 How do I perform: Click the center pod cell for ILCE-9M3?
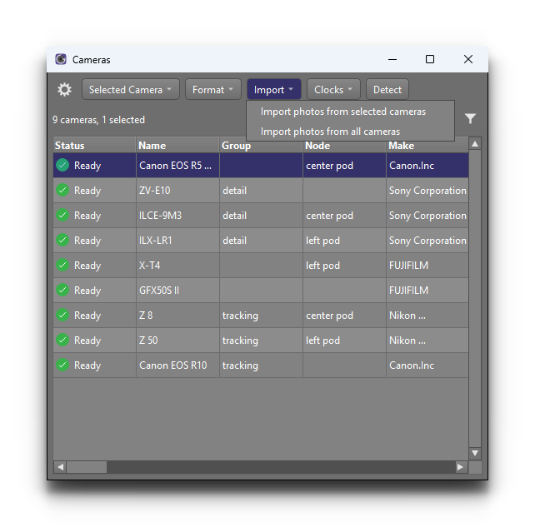(344, 215)
